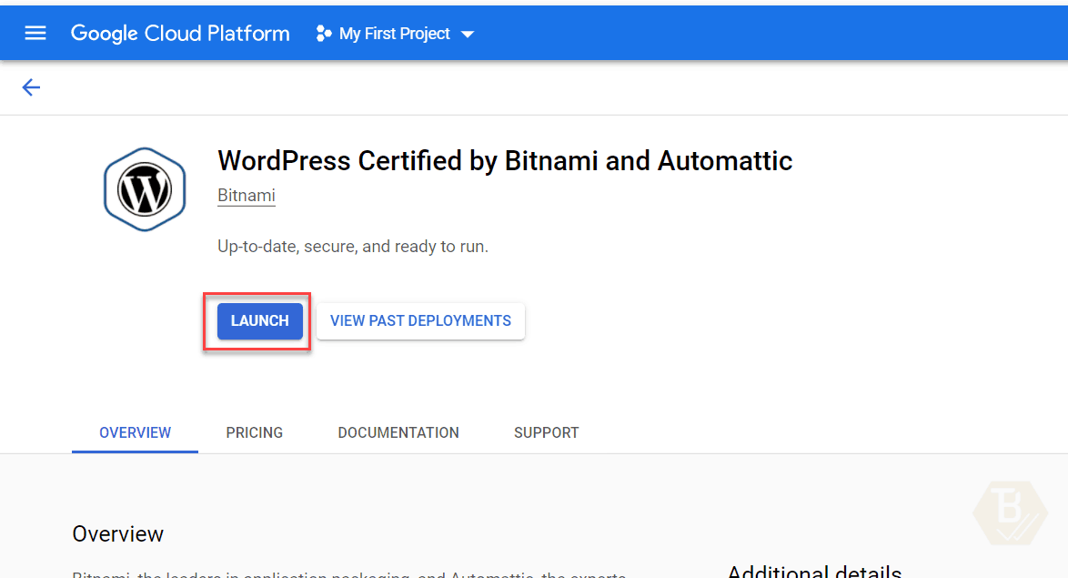Click the Google Cloud Platform logo
The width and height of the screenshot is (1068, 578).
click(179, 33)
